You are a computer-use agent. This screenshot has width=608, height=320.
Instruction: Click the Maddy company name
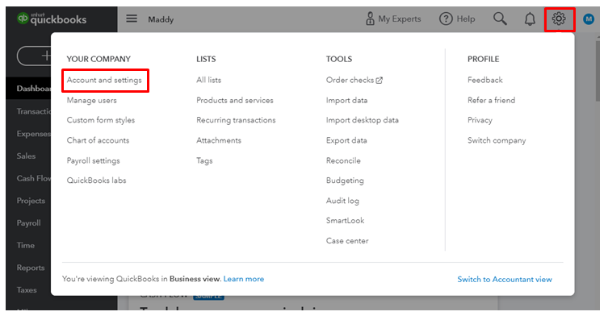coord(161,19)
